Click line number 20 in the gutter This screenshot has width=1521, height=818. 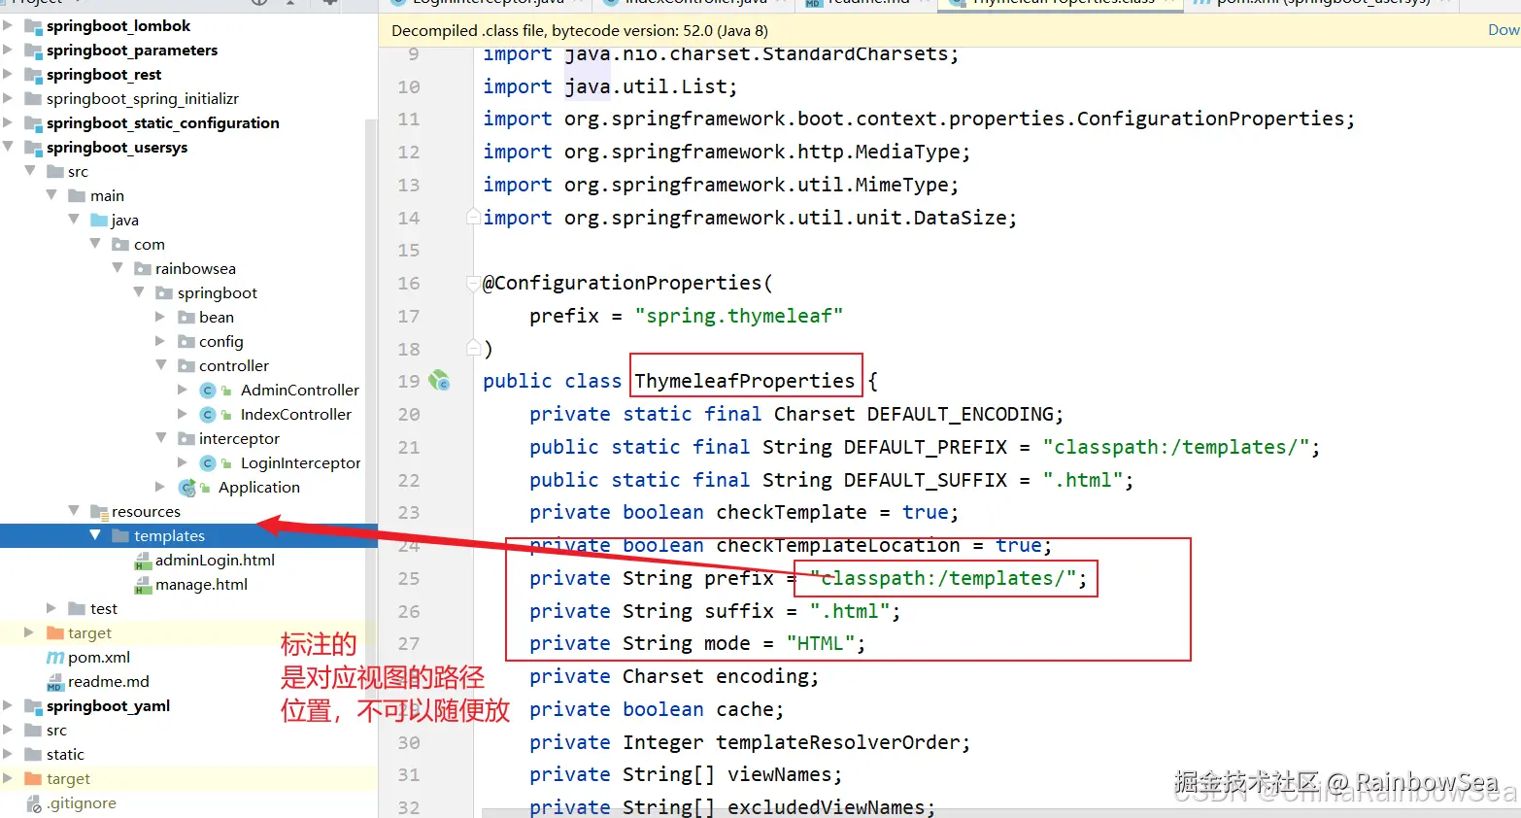(x=409, y=414)
